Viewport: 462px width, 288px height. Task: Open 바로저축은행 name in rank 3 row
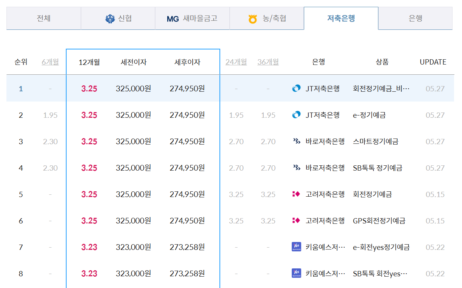tap(325, 141)
